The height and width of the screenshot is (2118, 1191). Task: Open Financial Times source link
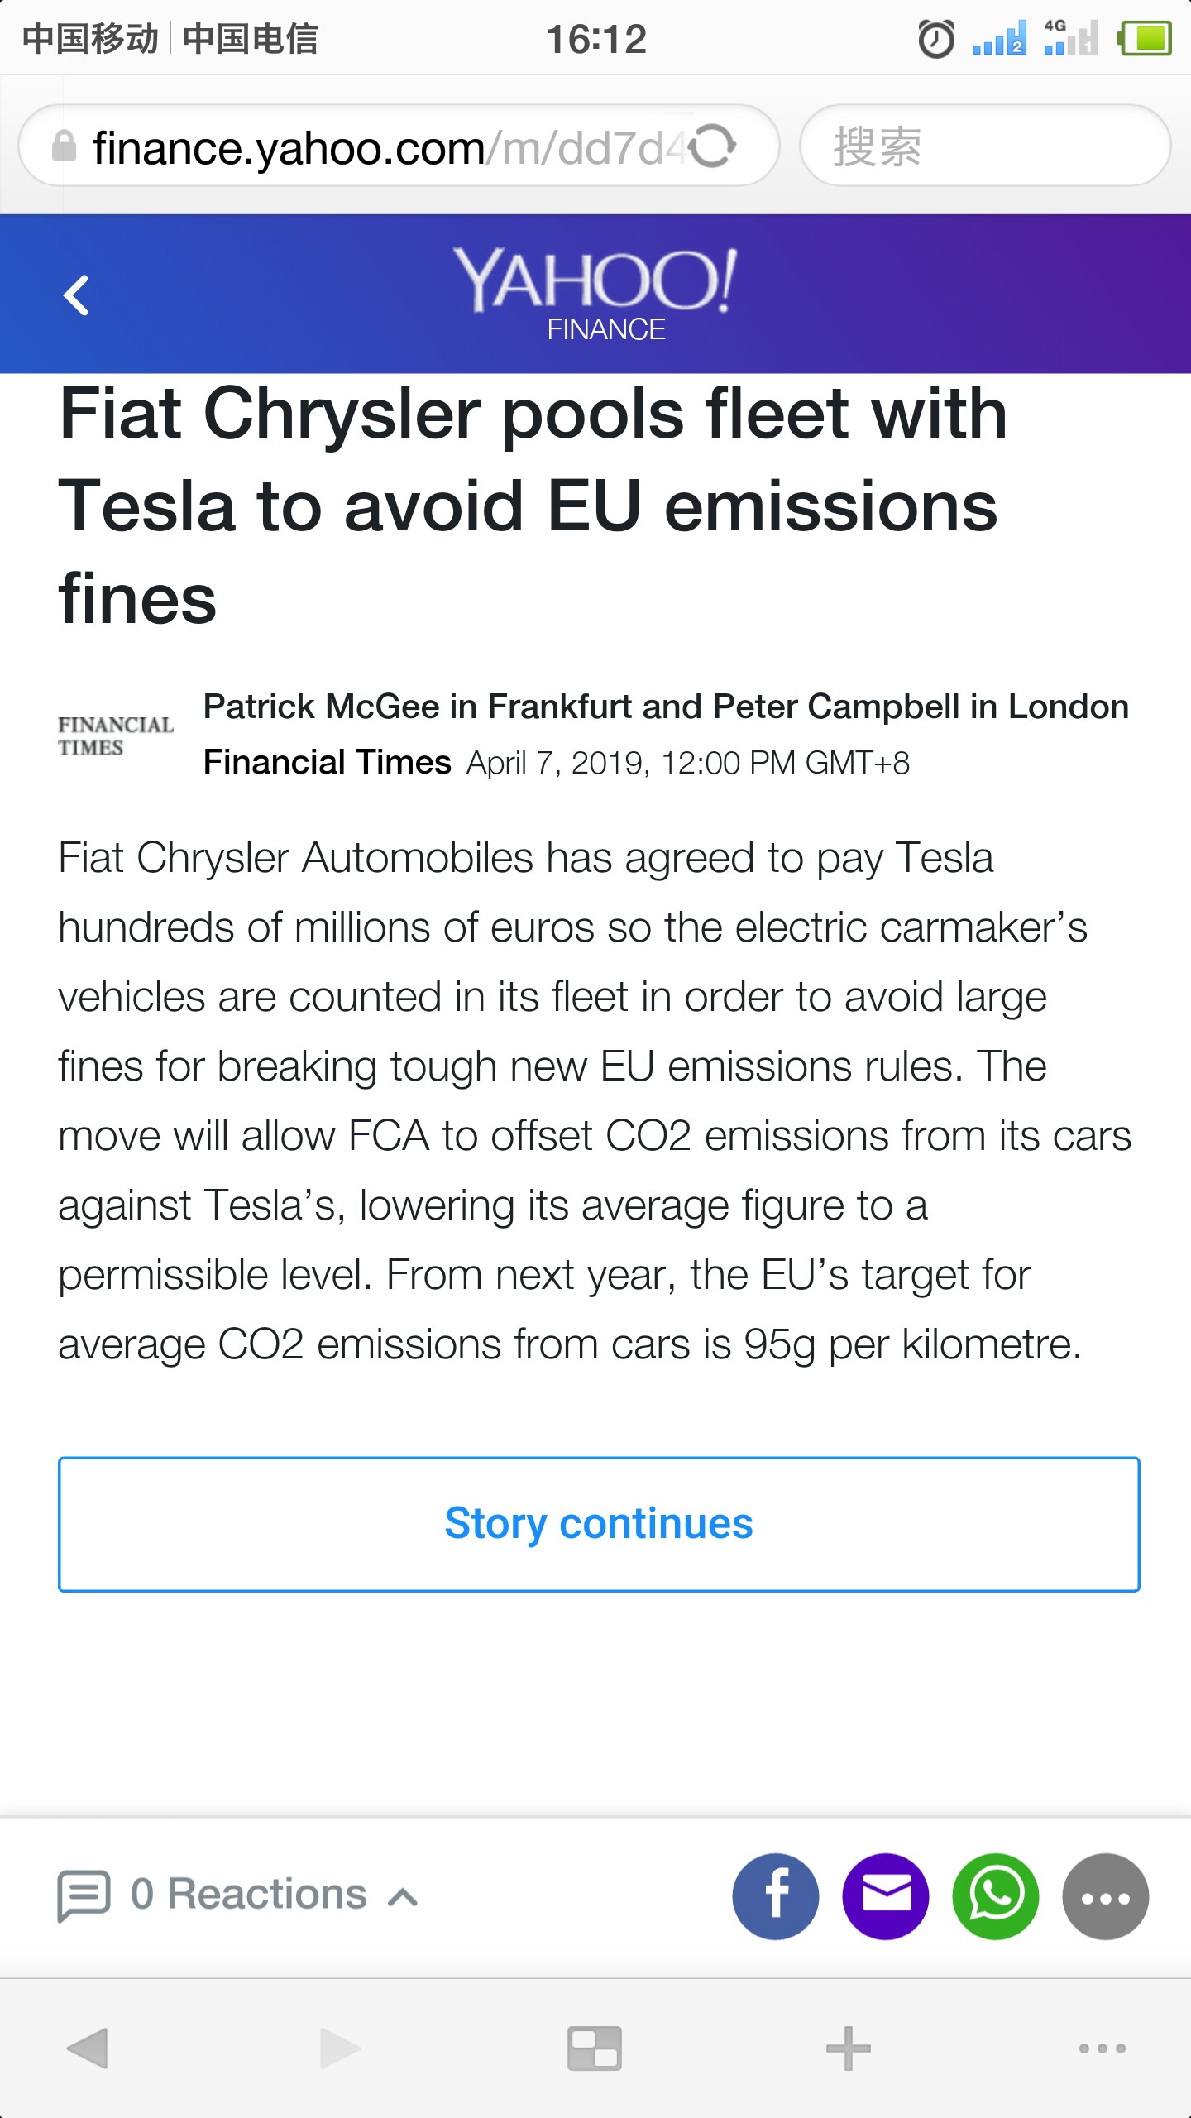tap(328, 762)
